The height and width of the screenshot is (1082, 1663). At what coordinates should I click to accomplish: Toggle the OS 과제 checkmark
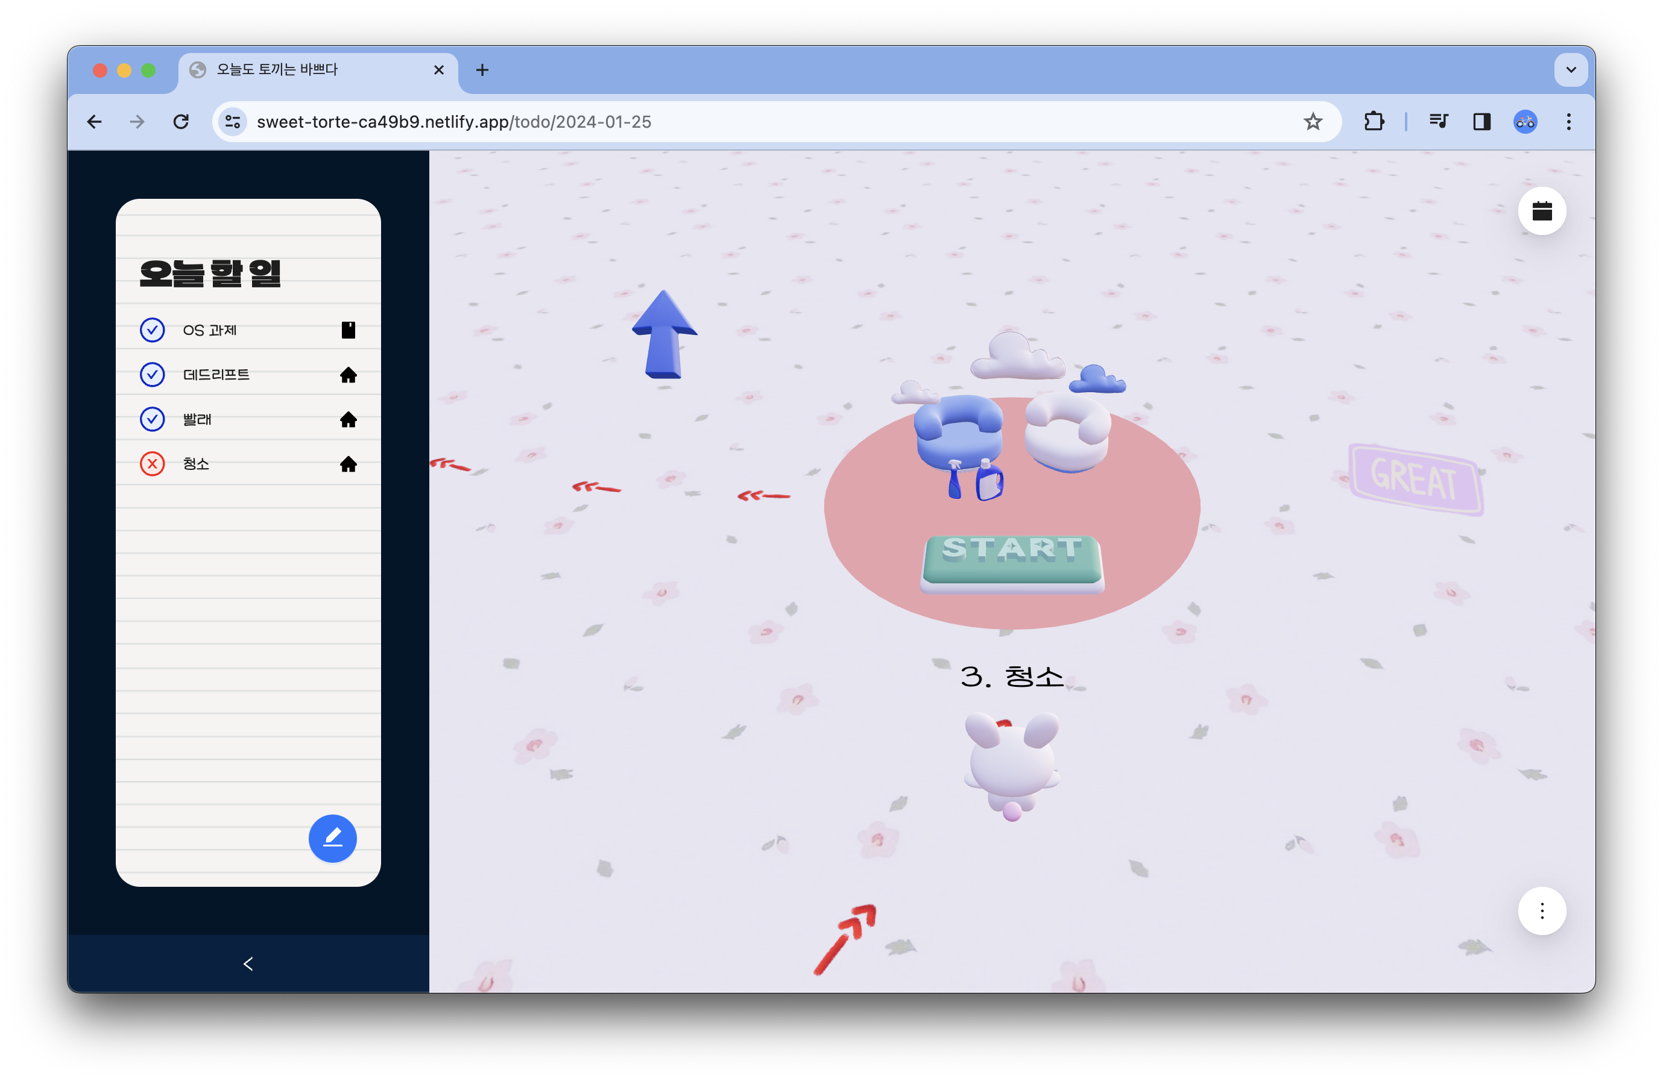153,330
